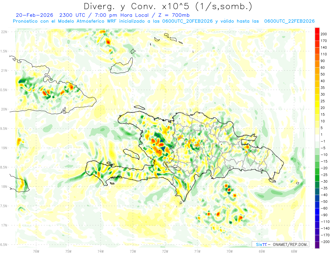Click the legend value "170"

coord(324,41)
